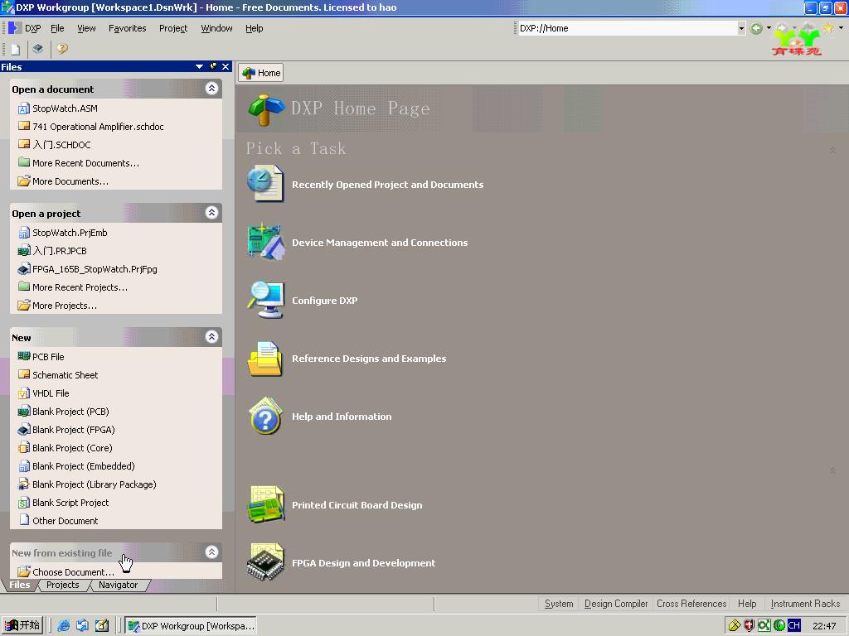Viewport: 849px width, 636px height.
Task: Click the open project toolbar icon
Action: 38,49
